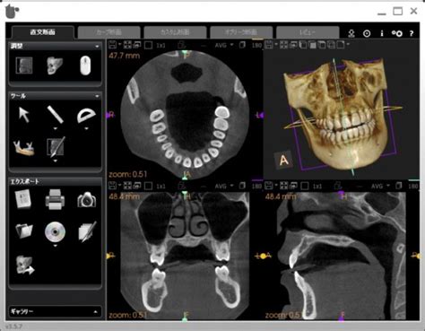Click the patient user icon at top right

351,33
